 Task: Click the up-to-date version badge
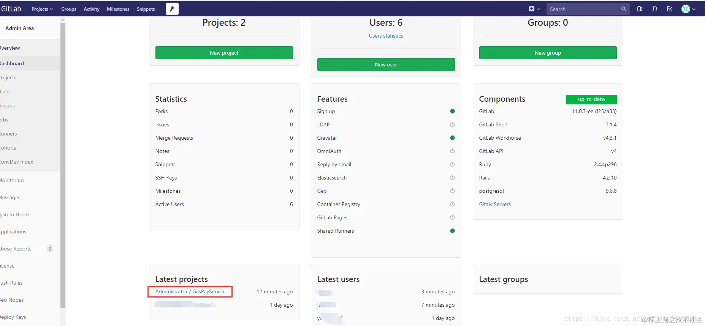click(x=591, y=99)
